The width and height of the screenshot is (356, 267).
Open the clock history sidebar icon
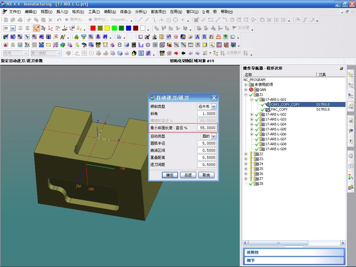click(x=351, y=156)
